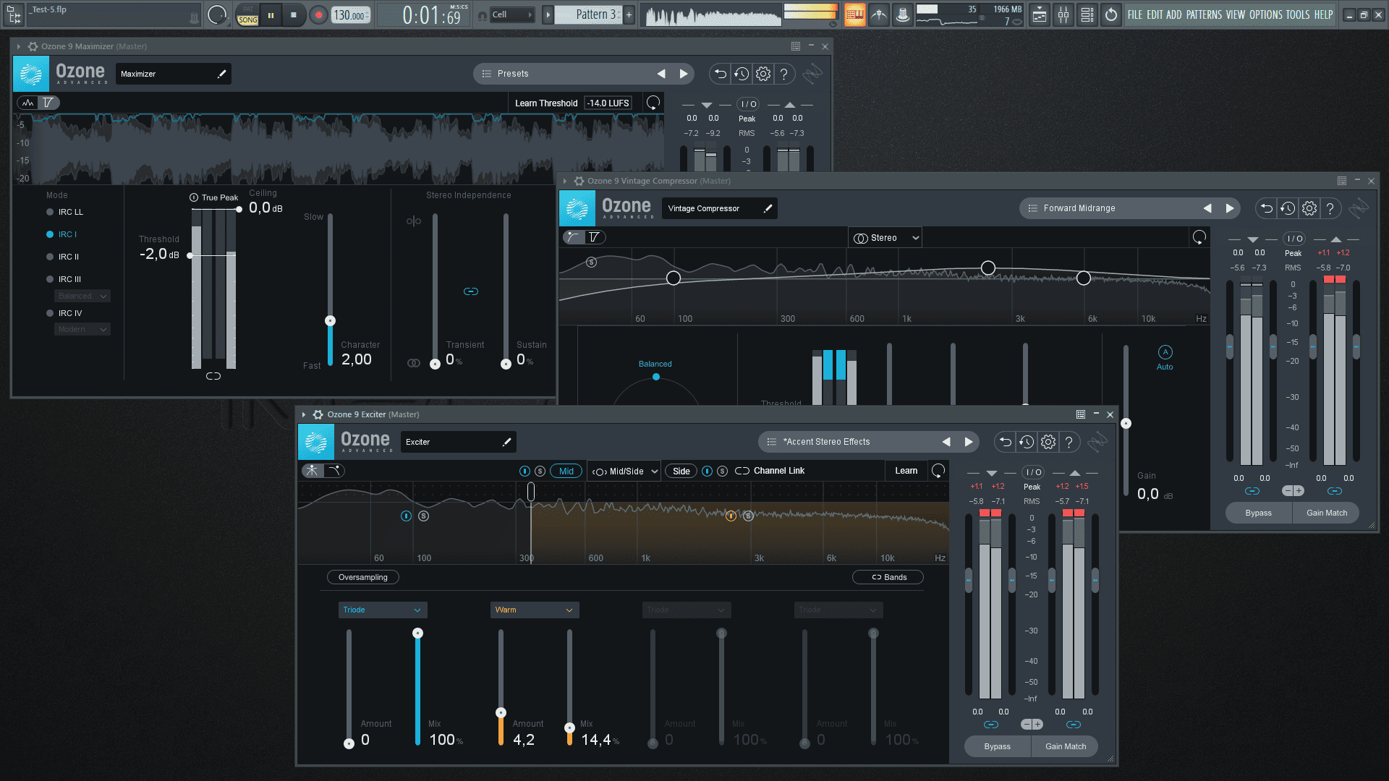Adjust Character slider handle in Maximizer
This screenshot has height=781, width=1389.
330,320
